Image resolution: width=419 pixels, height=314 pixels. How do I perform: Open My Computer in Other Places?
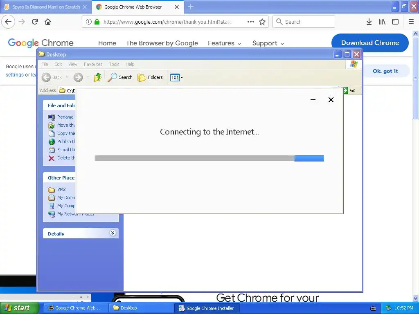point(62,206)
